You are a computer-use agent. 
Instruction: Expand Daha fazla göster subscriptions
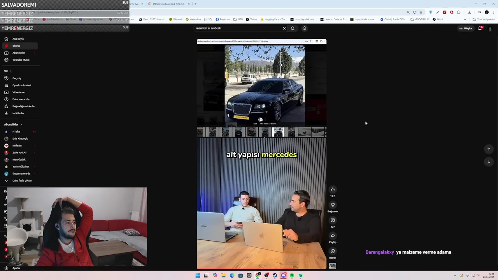[19, 180]
